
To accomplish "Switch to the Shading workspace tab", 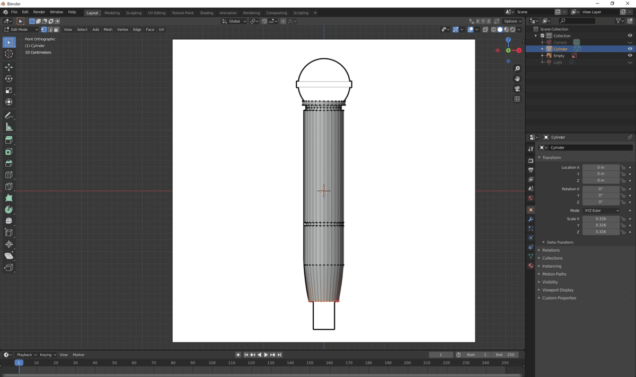I will (207, 13).
